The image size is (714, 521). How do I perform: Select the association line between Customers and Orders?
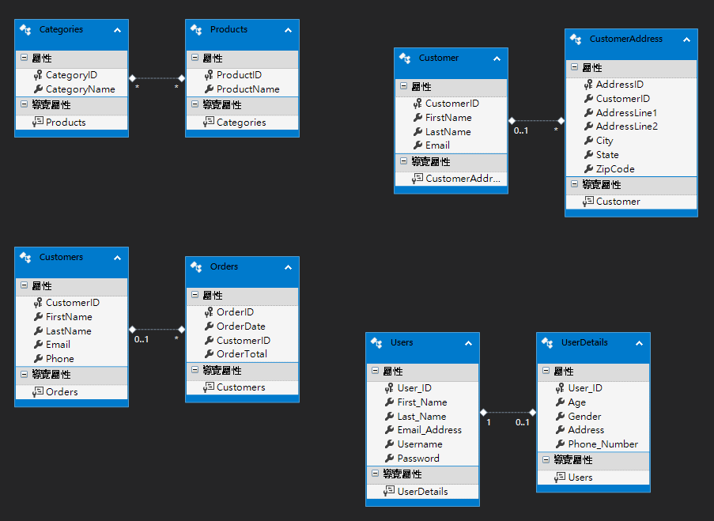point(157,330)
